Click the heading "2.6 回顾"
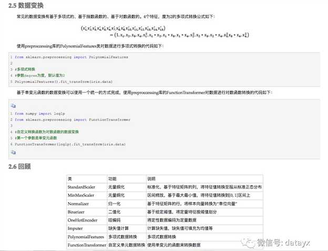Viewport: 328px width, 251px height. click(x=19, y=167)
